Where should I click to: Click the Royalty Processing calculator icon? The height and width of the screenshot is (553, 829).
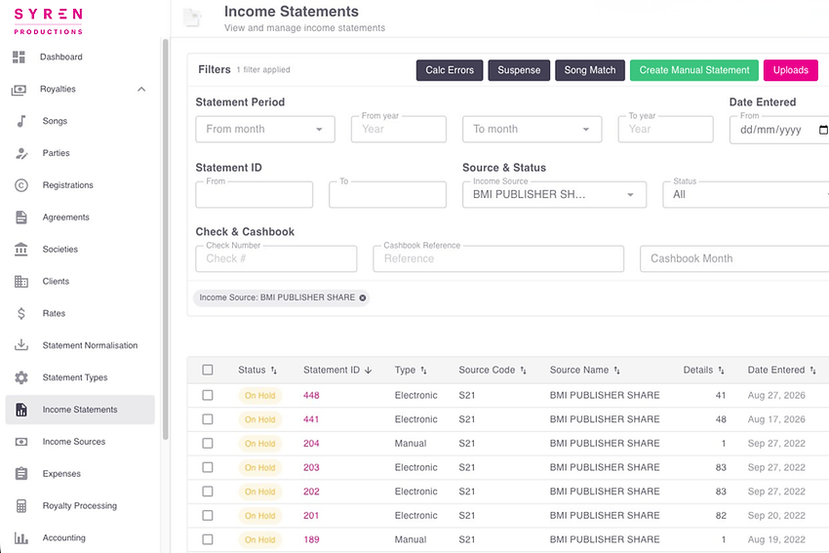21,506
